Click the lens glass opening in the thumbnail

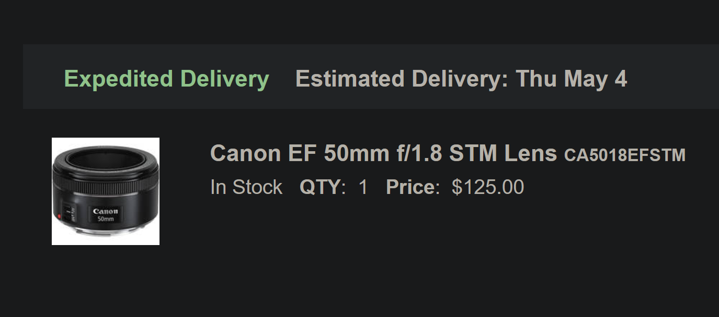[x=105, y=159]
